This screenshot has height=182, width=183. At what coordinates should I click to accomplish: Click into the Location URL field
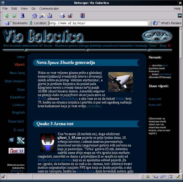(x=98, y=23)
